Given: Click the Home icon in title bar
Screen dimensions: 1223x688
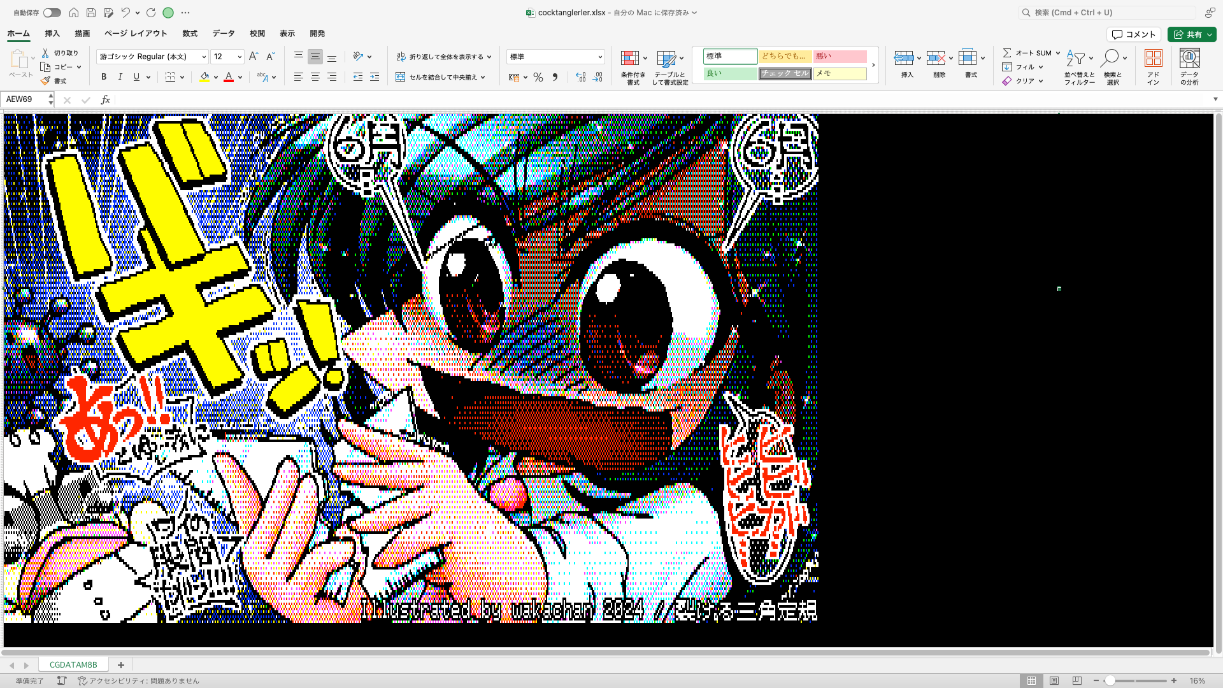Looking at the screenshot, I should tap(74, 13).
